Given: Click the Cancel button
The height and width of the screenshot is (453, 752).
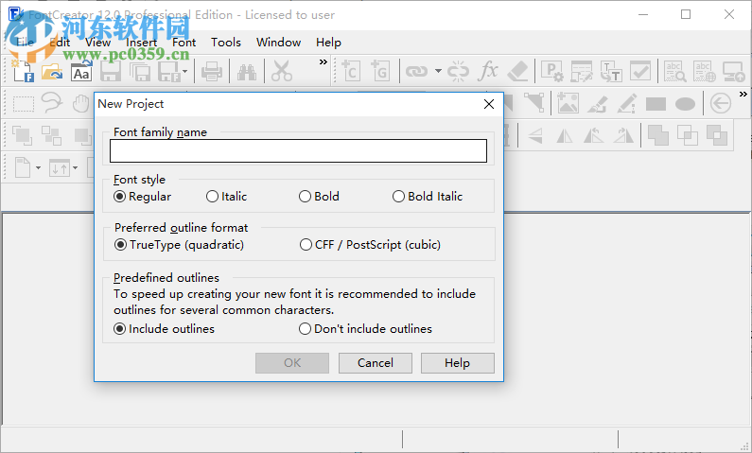Looking at the screenshot, I should pyautogui.click(x=375, y=363).
